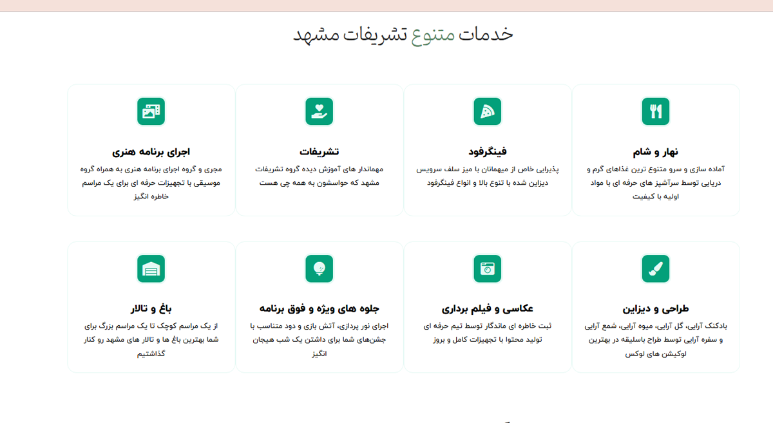Screen dimensions: 773x423
Task: Click the description text under عکاسی و فیلم برداری
Action: (x=487, y=333)
